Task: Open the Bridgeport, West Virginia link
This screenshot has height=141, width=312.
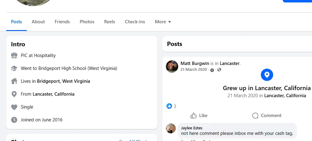Action: coord(64,81)
